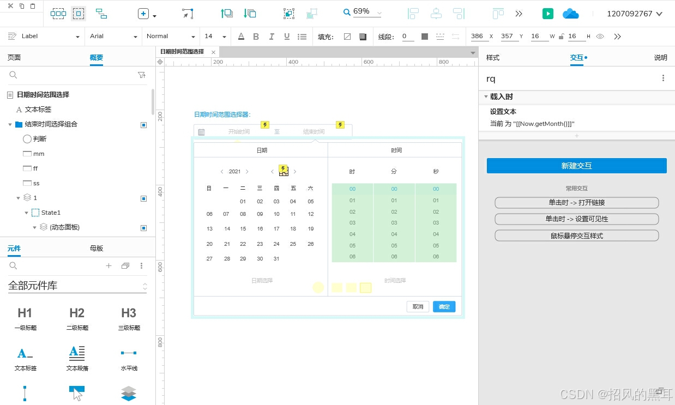
Task: Click 单击时 -> 设置可见性 button
Action: 577,219
